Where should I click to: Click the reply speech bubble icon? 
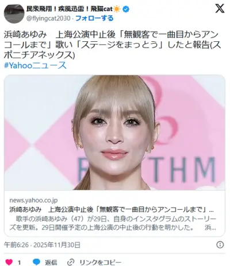[36, 262]
